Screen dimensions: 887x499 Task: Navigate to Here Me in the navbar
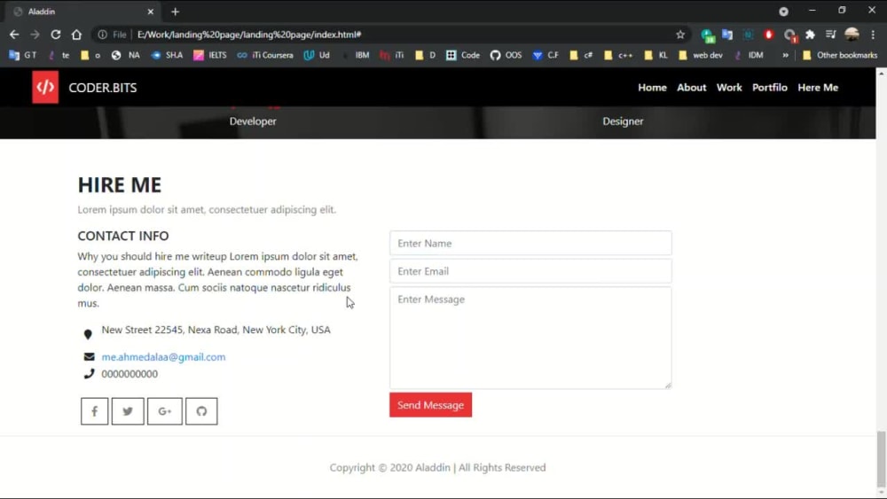click(818, 88)
